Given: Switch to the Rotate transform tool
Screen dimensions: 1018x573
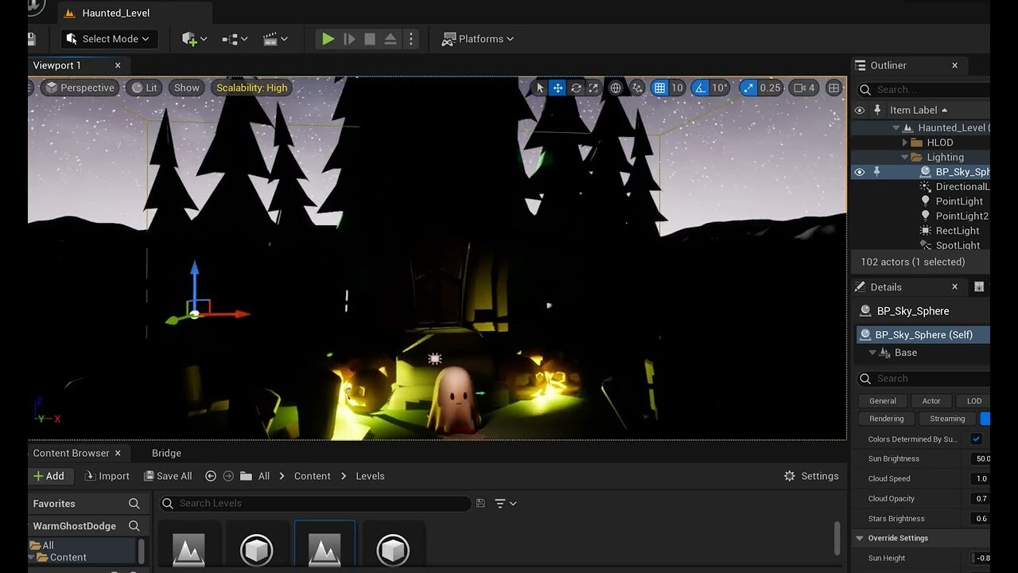Looking at the screenshot, I should click(576, 88).
